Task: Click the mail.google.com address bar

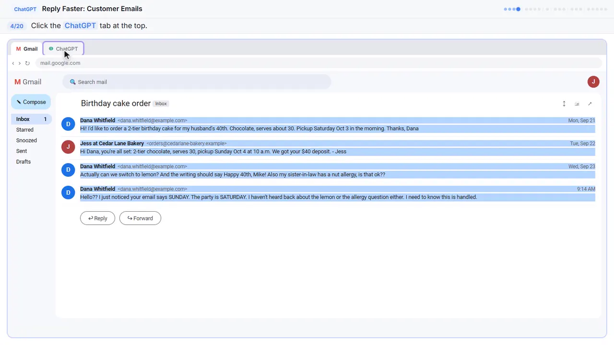Action: point(319,63)
